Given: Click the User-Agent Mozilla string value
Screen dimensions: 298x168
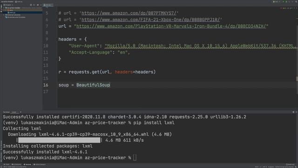Looking at the screenshot, I should click(201, 46).
